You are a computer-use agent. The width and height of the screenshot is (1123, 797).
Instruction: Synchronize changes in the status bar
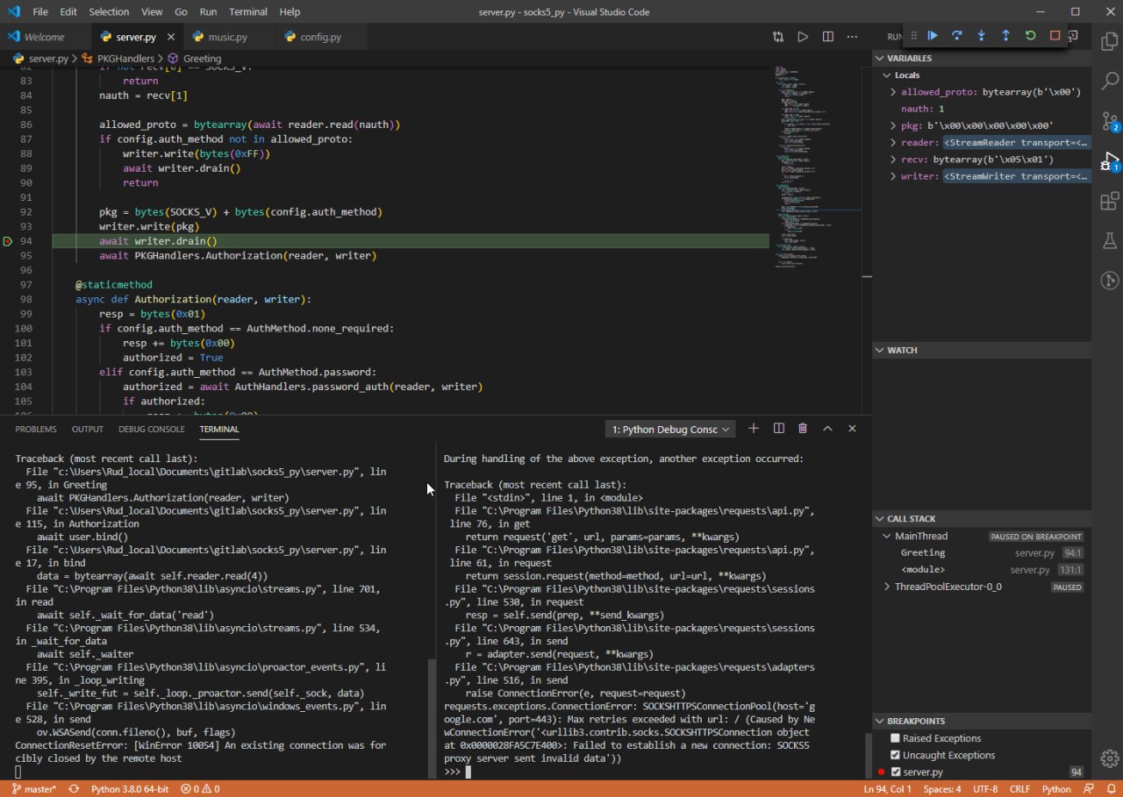coord(74,789)
